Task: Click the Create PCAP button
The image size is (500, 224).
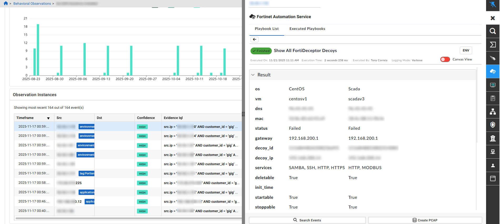Action: [x=425, y=220]
